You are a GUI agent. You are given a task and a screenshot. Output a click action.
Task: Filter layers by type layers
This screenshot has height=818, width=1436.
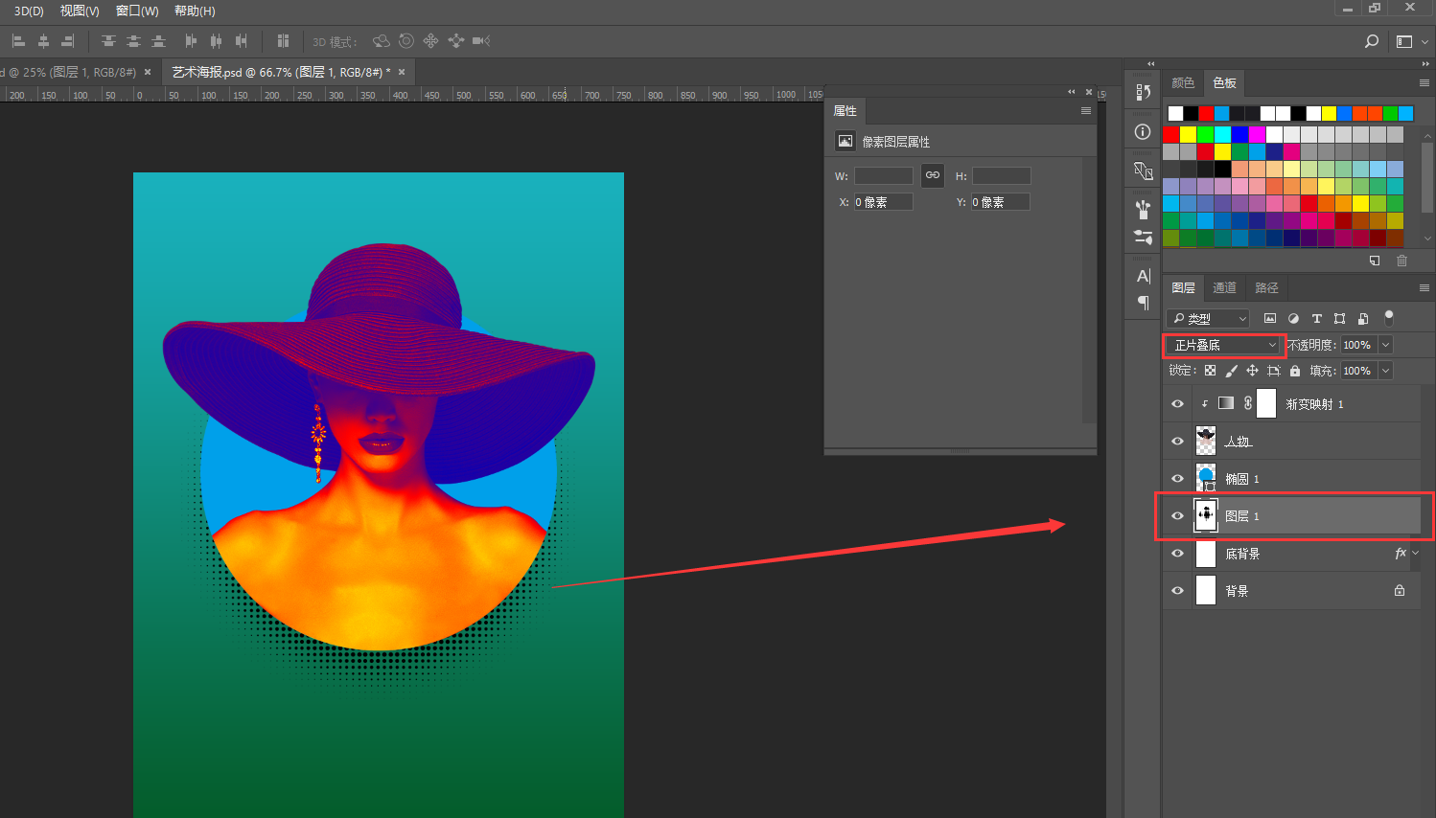(1316, 319)
